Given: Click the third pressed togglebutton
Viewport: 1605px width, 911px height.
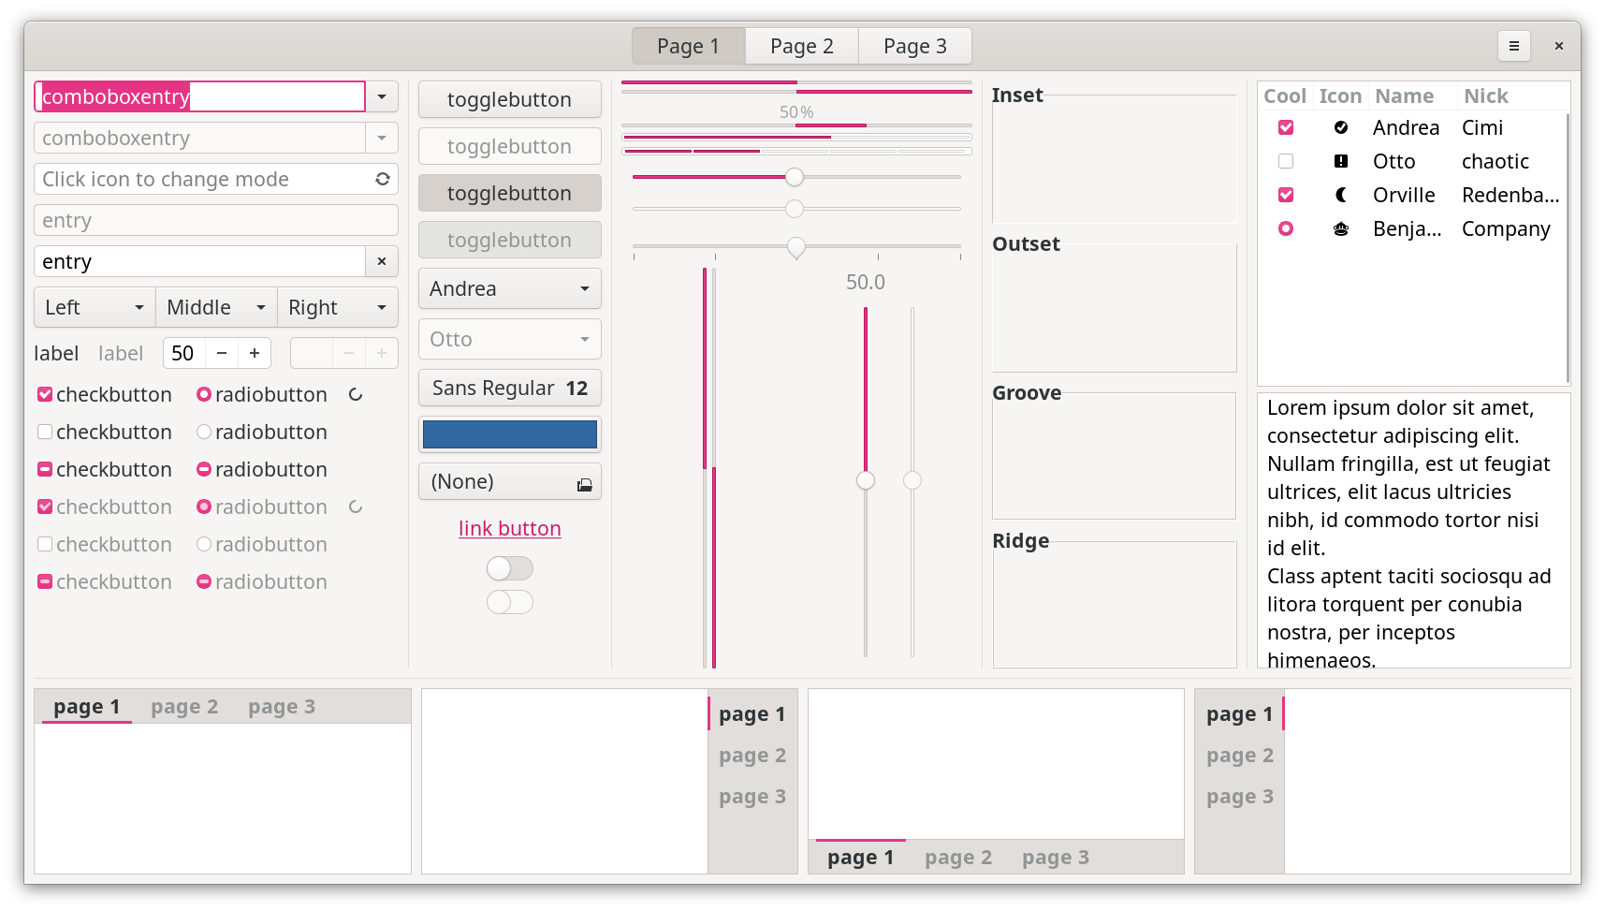Looking at the screenshot, I should (510, 193).
